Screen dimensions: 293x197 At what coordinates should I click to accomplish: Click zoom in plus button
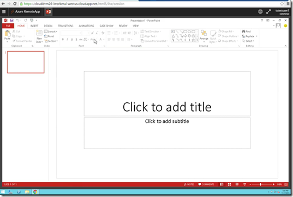pos(273,184)
